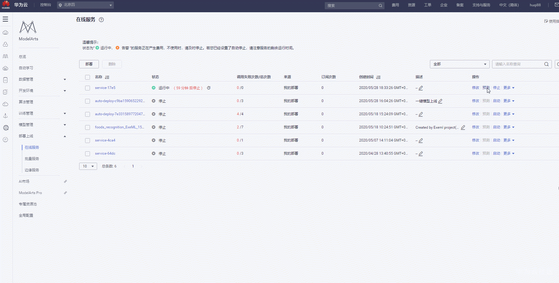Image resolution: width=559 pixels, height=283 pixels.
Task: Click the timer icon next to service-17e5 countdown
Action: pyautogui.click(x=209, y=88)
